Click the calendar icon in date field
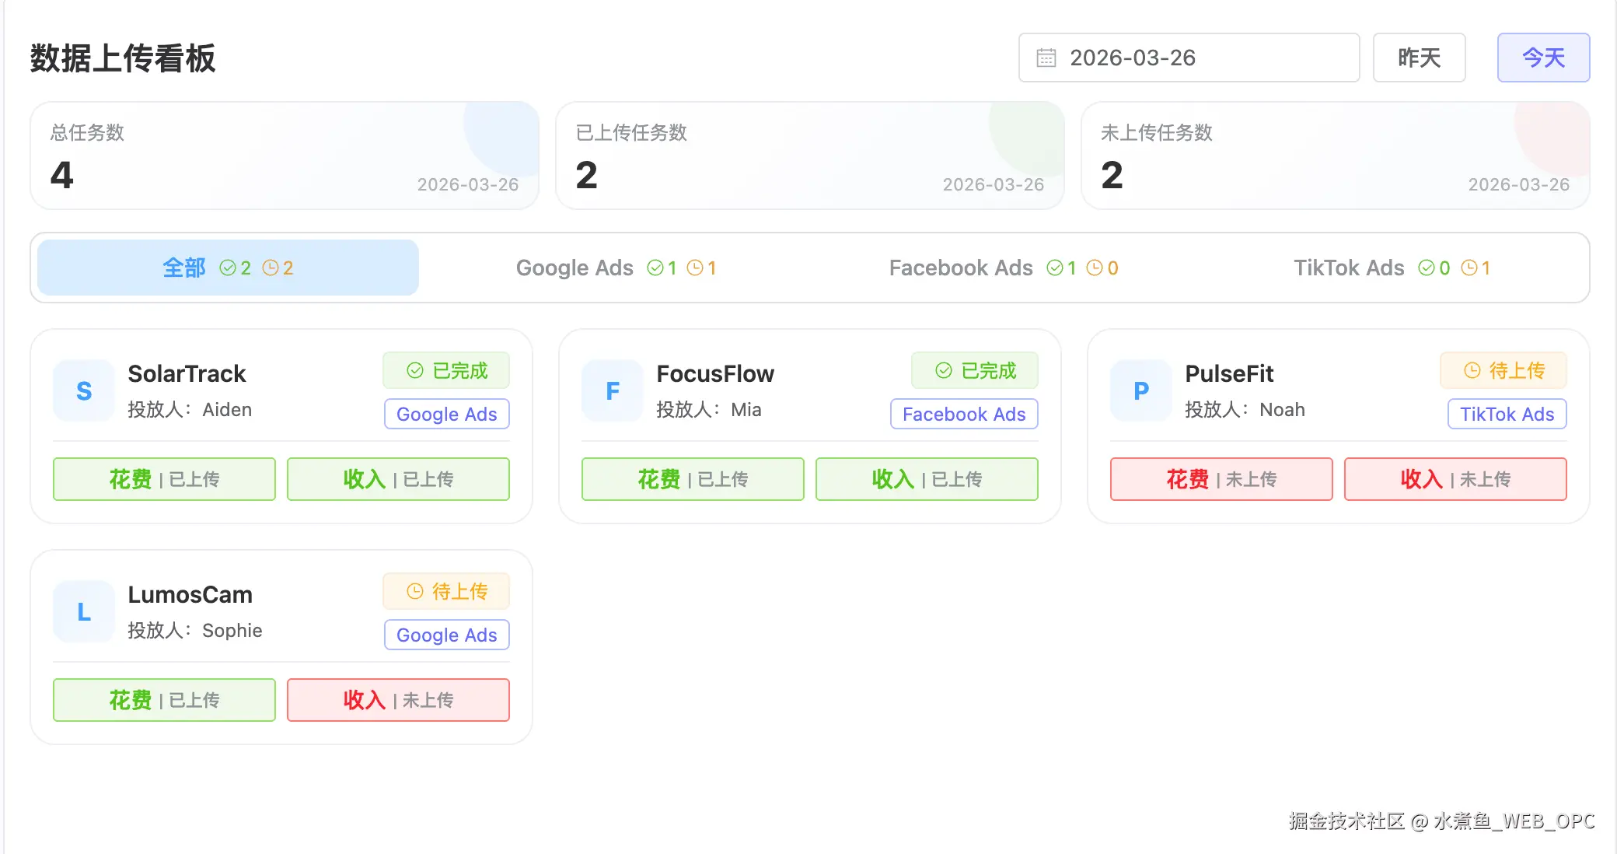This screenshot has width=1617, height=854. pos(1046,58)
